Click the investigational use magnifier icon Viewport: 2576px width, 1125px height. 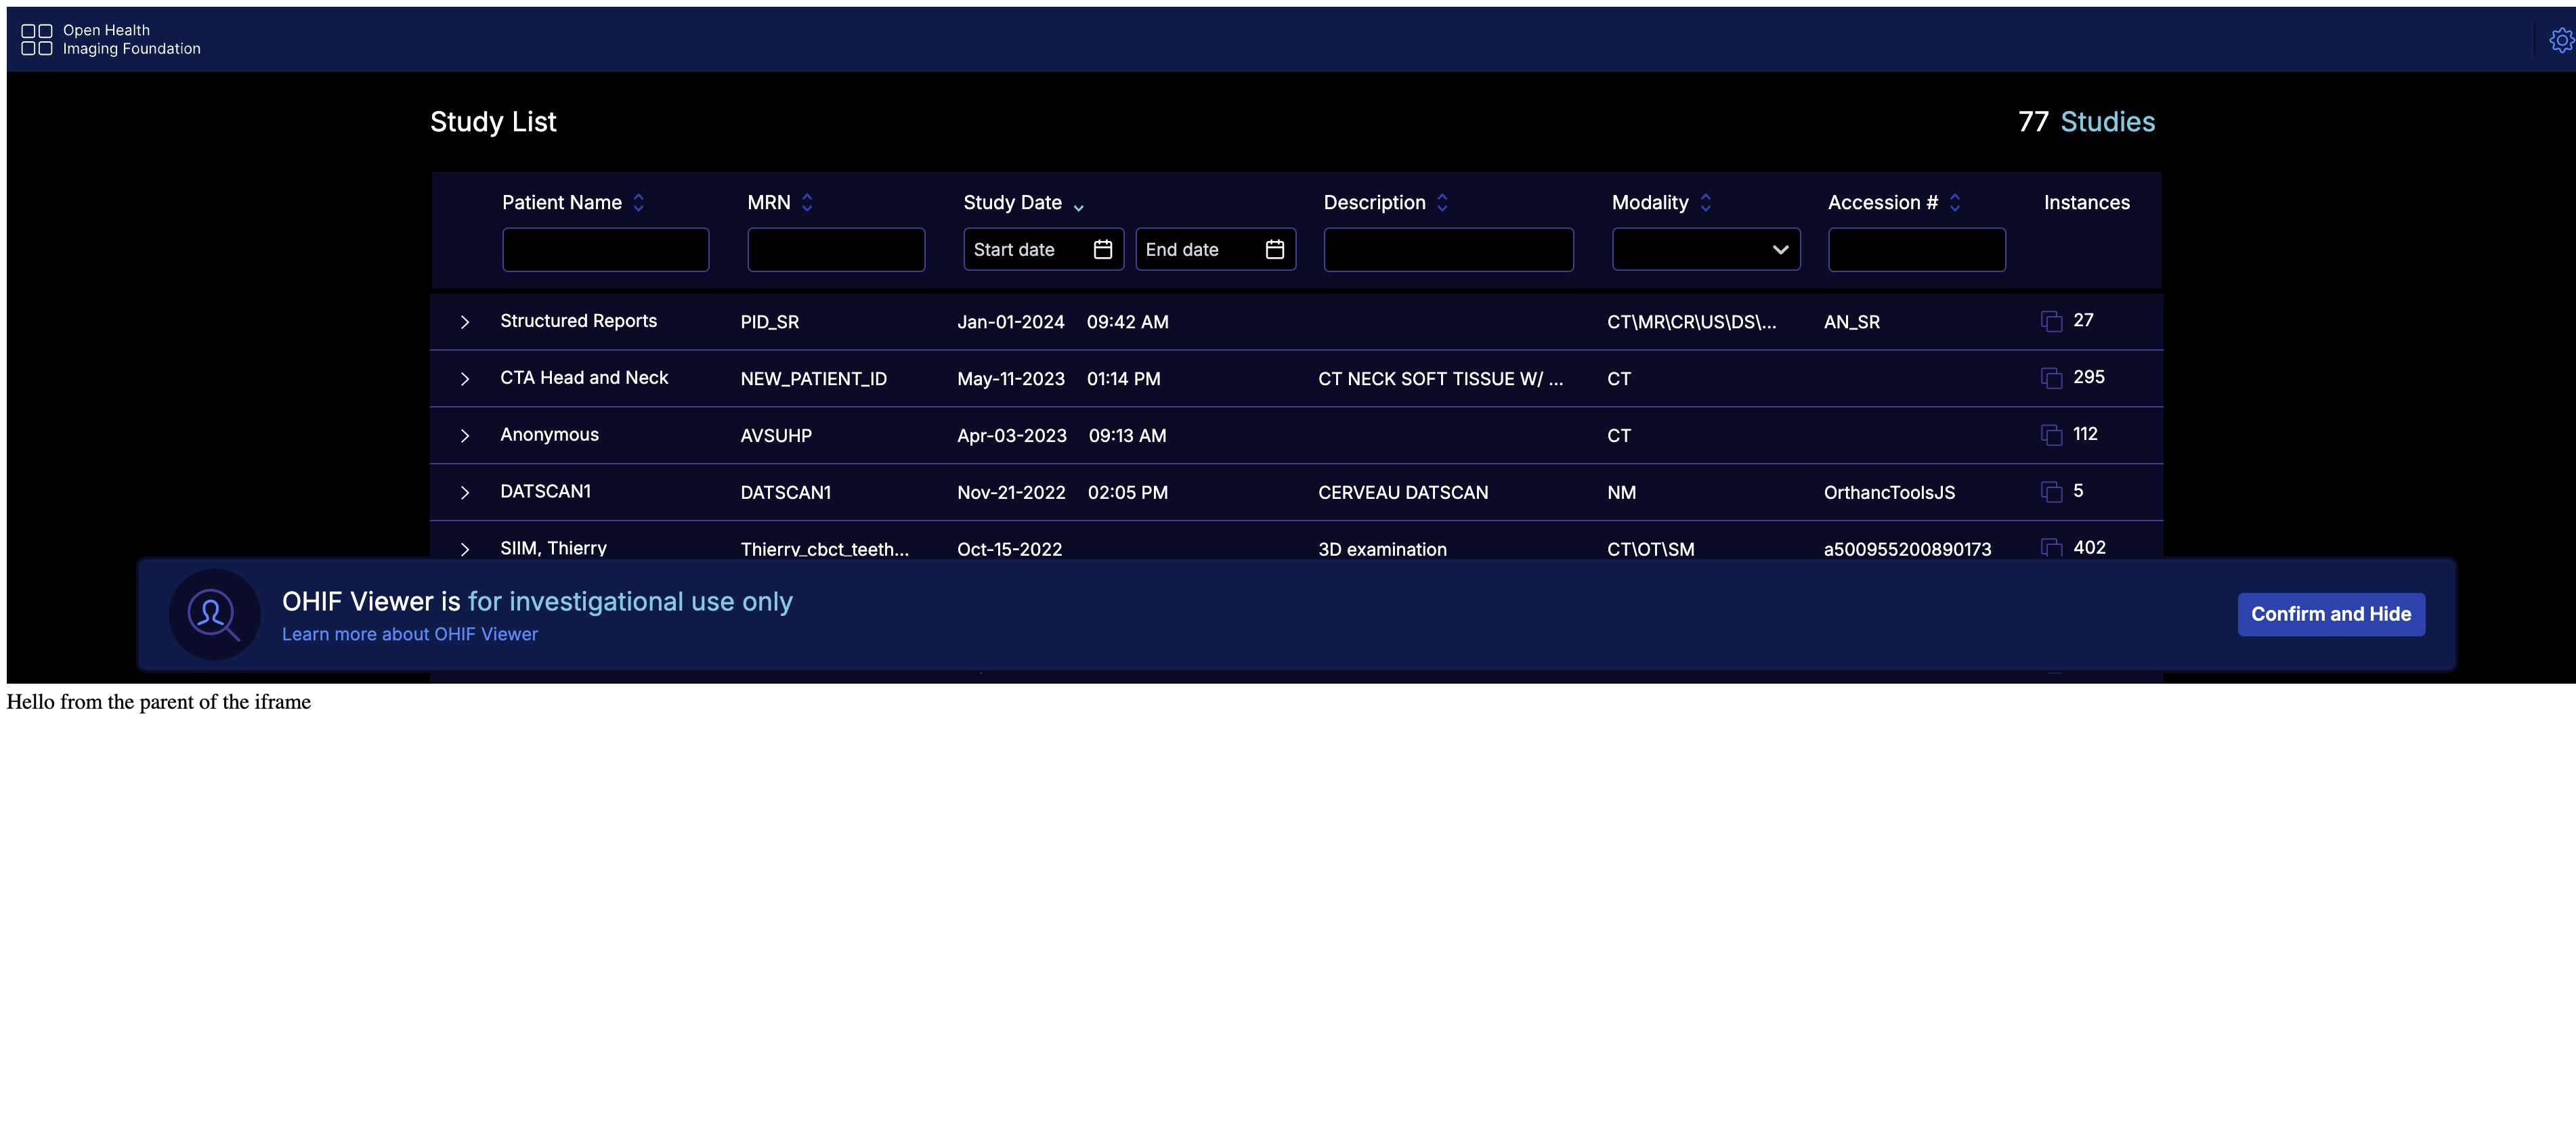click(x=214, y=614)
